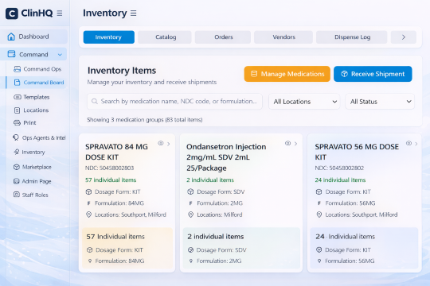This screenshot has height=286, width=430.
Task: Click the Manage Medications button
Action: [287, 74]
